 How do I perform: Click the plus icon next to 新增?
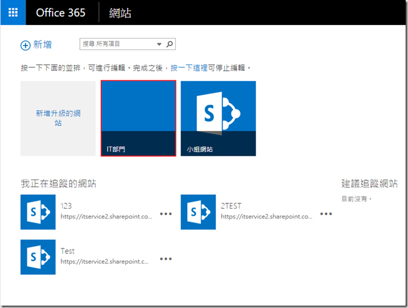[25, 45]
